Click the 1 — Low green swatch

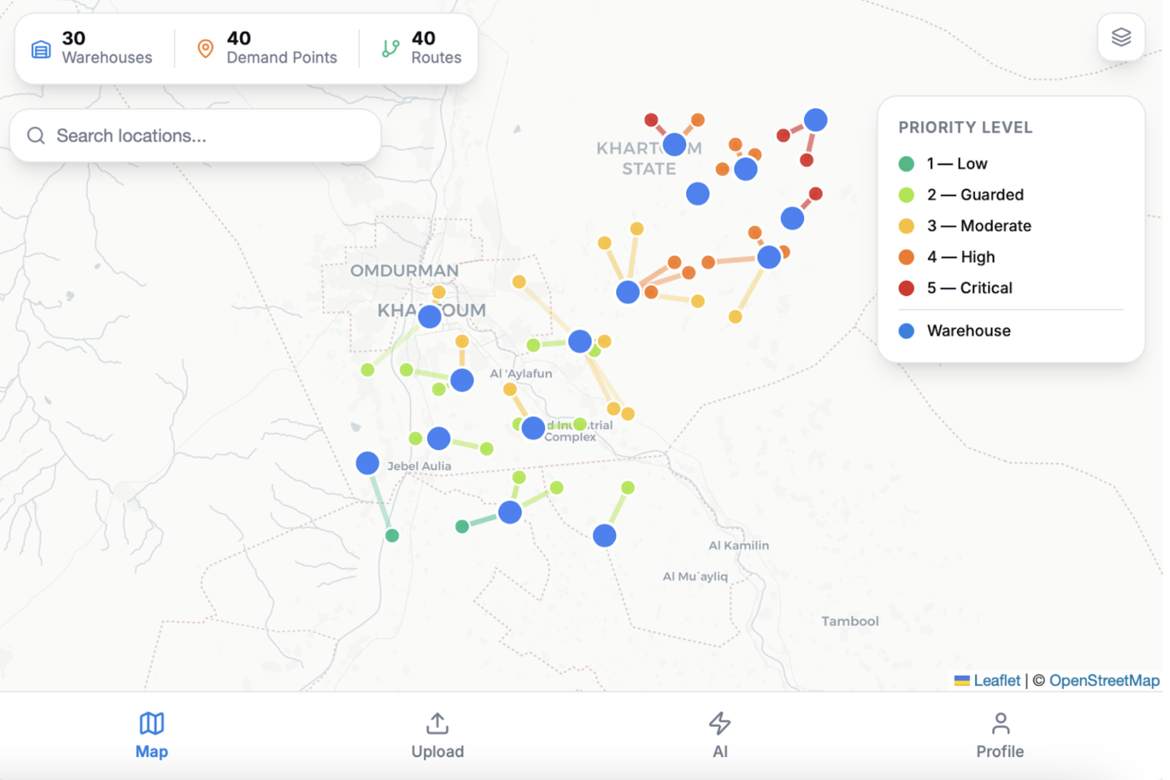(906, 163)
